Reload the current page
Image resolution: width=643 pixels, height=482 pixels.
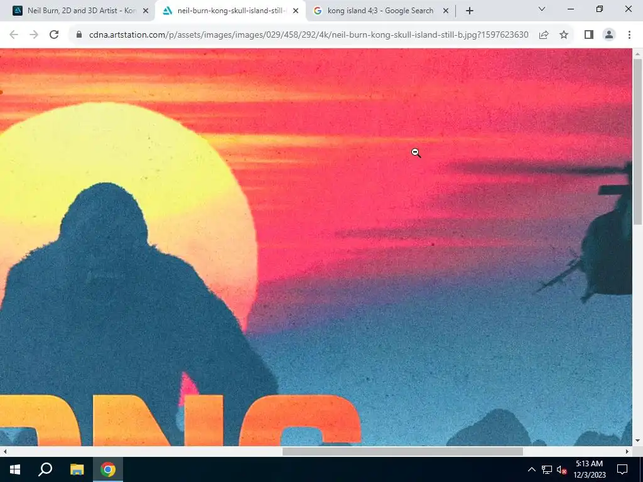(54, 35)
